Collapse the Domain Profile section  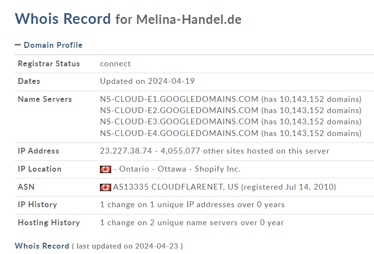18,45
